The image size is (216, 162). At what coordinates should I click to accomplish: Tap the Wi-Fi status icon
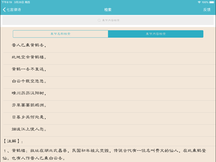pyautogui.click(x=199, y=2)
